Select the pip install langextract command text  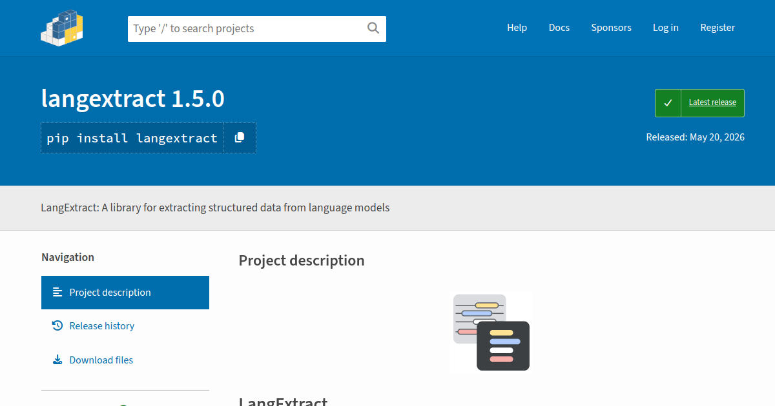pyautogui.click(x=132, y=138)
